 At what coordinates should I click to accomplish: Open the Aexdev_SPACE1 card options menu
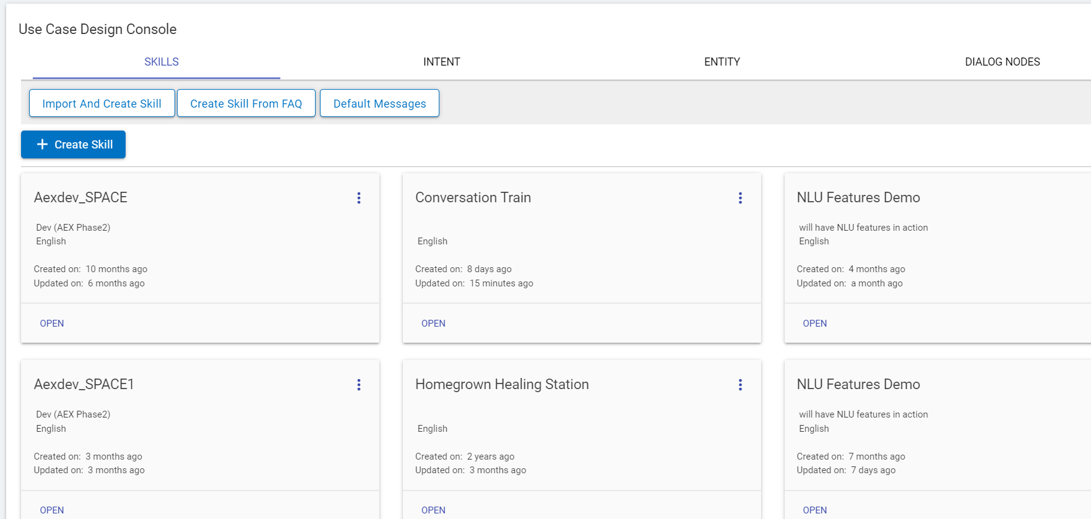tap(358, 385)
